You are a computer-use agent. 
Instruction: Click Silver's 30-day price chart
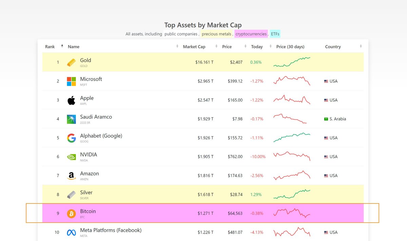click(x=292, y=194)
